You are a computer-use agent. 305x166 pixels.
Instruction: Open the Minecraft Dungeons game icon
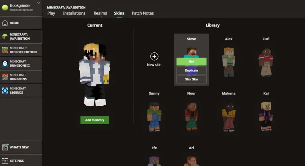pyautogui.click(x=5, y=77)
